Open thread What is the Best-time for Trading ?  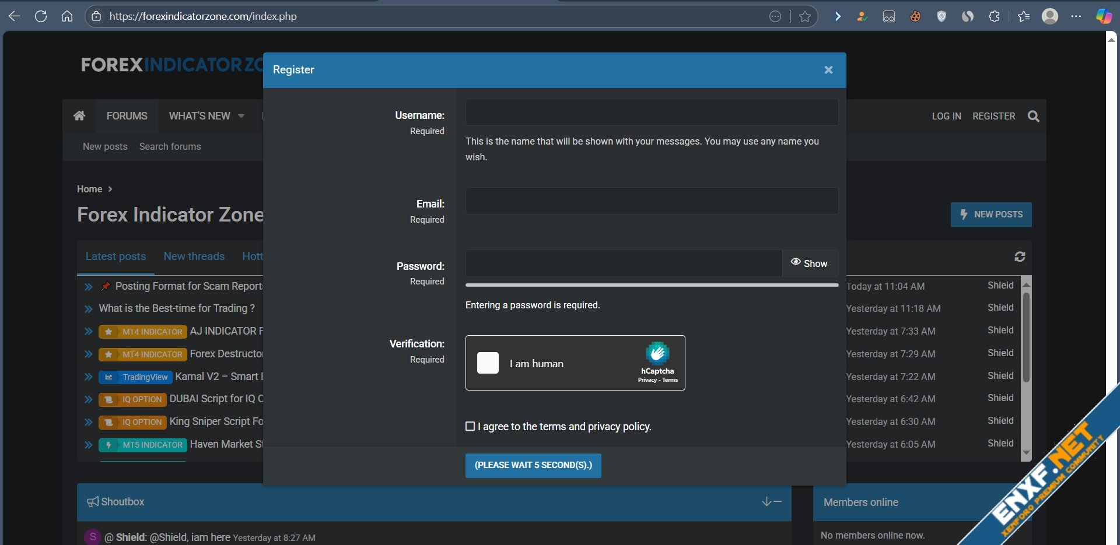(x=177, y=308)
